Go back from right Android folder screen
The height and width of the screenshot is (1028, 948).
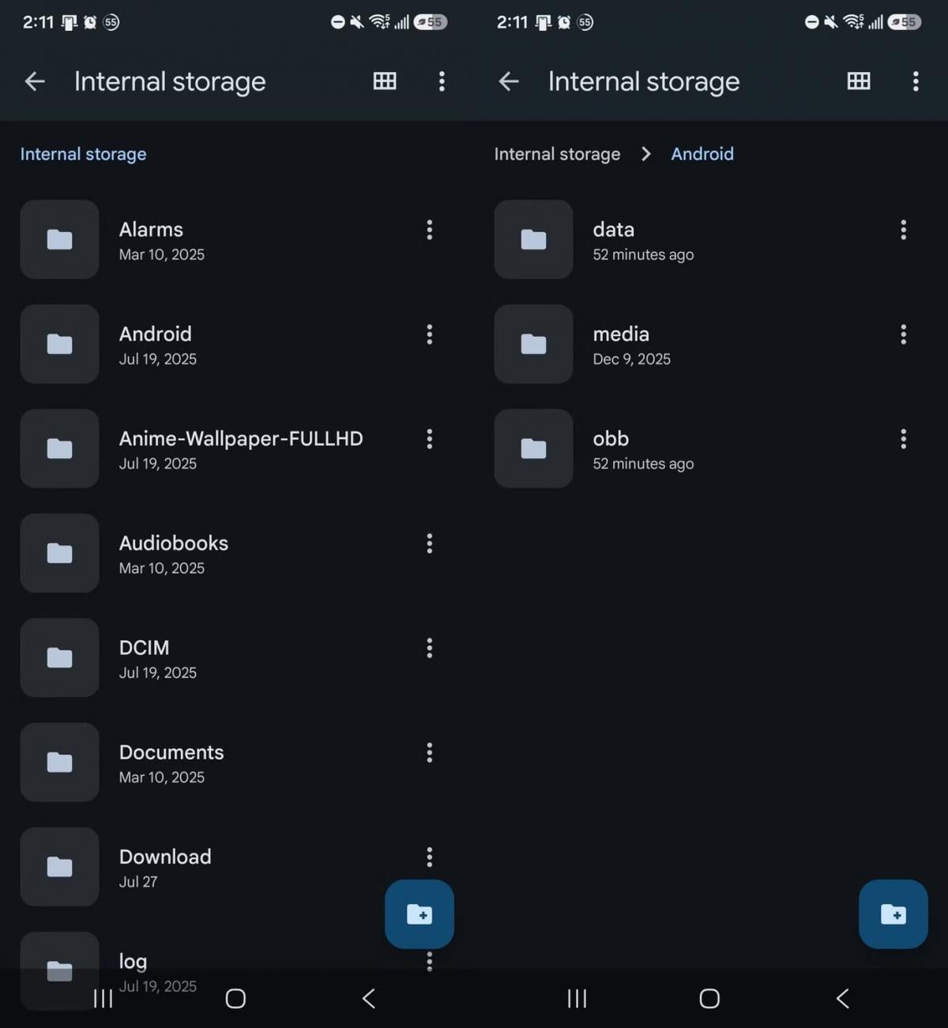509,81
